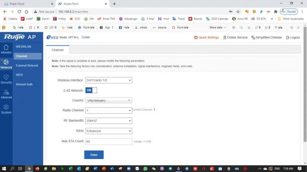Open VnExp bookmark

pyautogui.click(x=59, y=19)
